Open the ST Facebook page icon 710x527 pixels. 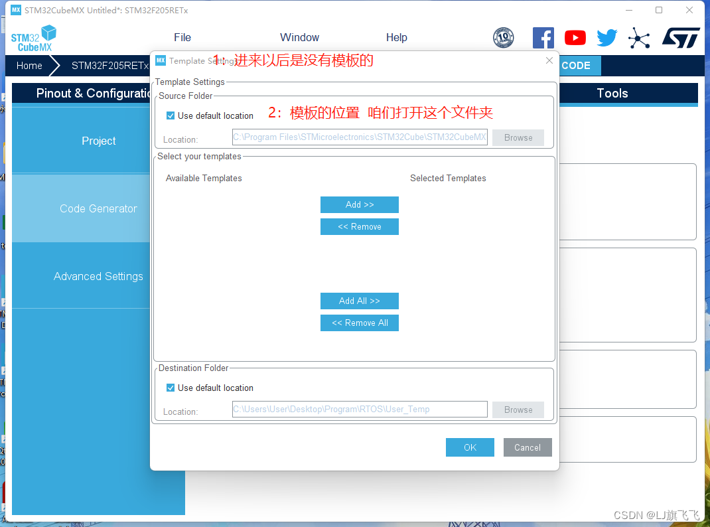[543, 38]
